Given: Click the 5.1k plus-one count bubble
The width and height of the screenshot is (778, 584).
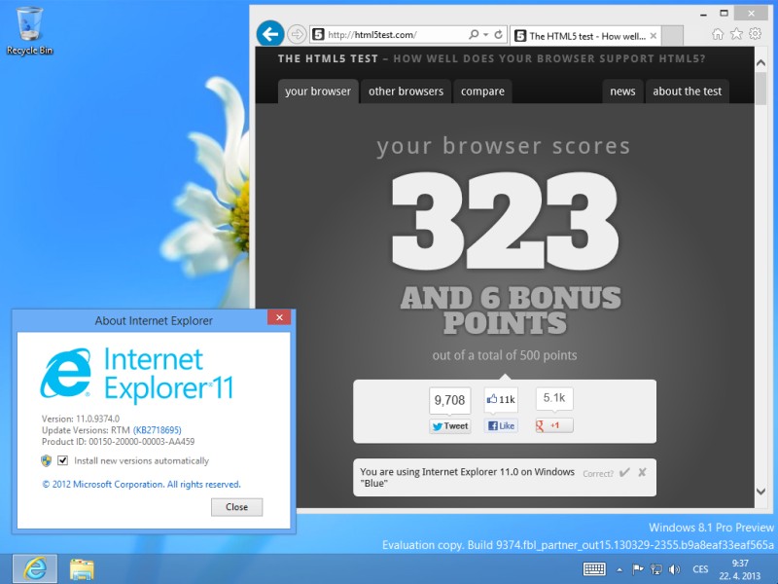Looking at the screenshot, I should pos(554,398).
